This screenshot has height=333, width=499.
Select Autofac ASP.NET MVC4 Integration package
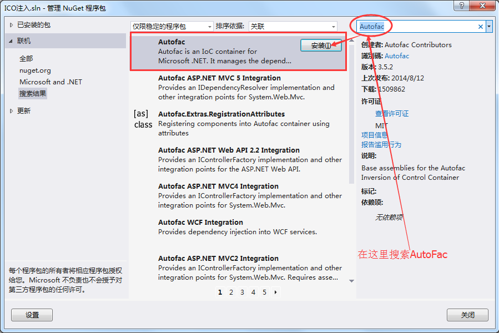click(239, 195)
